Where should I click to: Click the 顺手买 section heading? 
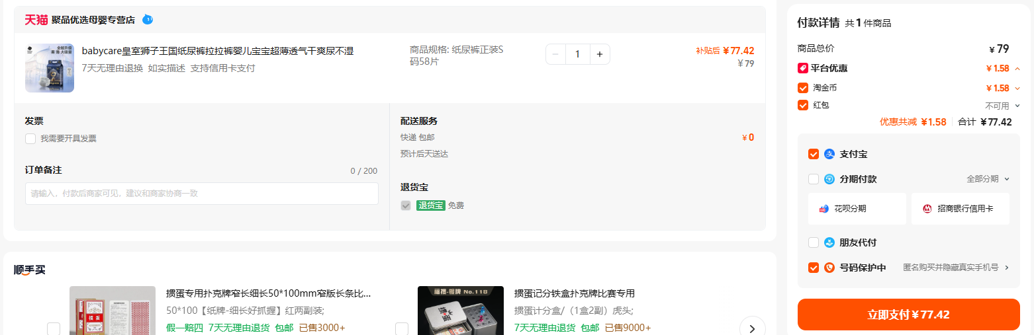[30, 270]
